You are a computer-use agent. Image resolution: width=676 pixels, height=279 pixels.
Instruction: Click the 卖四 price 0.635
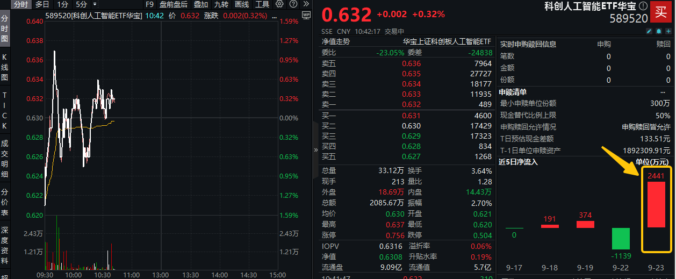(412, 74)
